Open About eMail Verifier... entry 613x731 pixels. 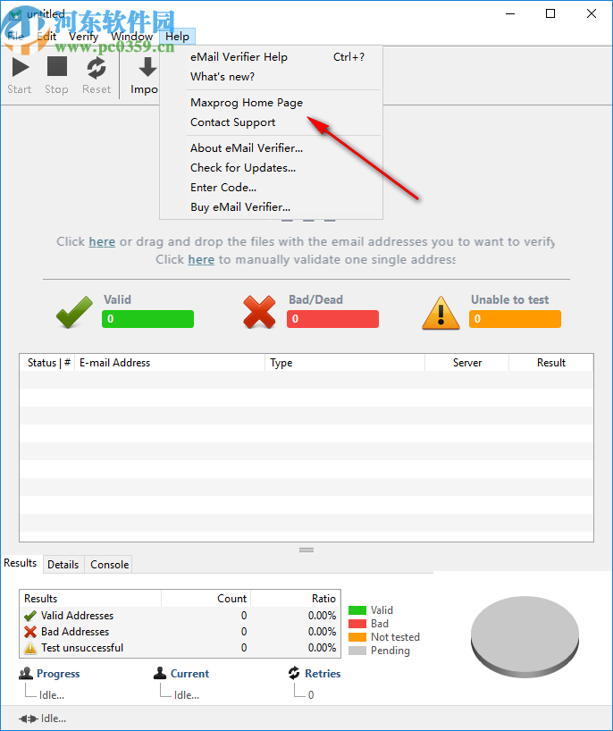[x=272, y=148]
